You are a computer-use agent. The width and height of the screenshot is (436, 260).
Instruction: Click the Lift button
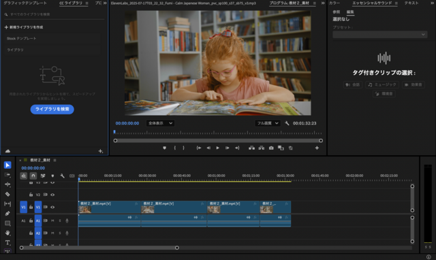pyautogui.click(x=251, y=148)
